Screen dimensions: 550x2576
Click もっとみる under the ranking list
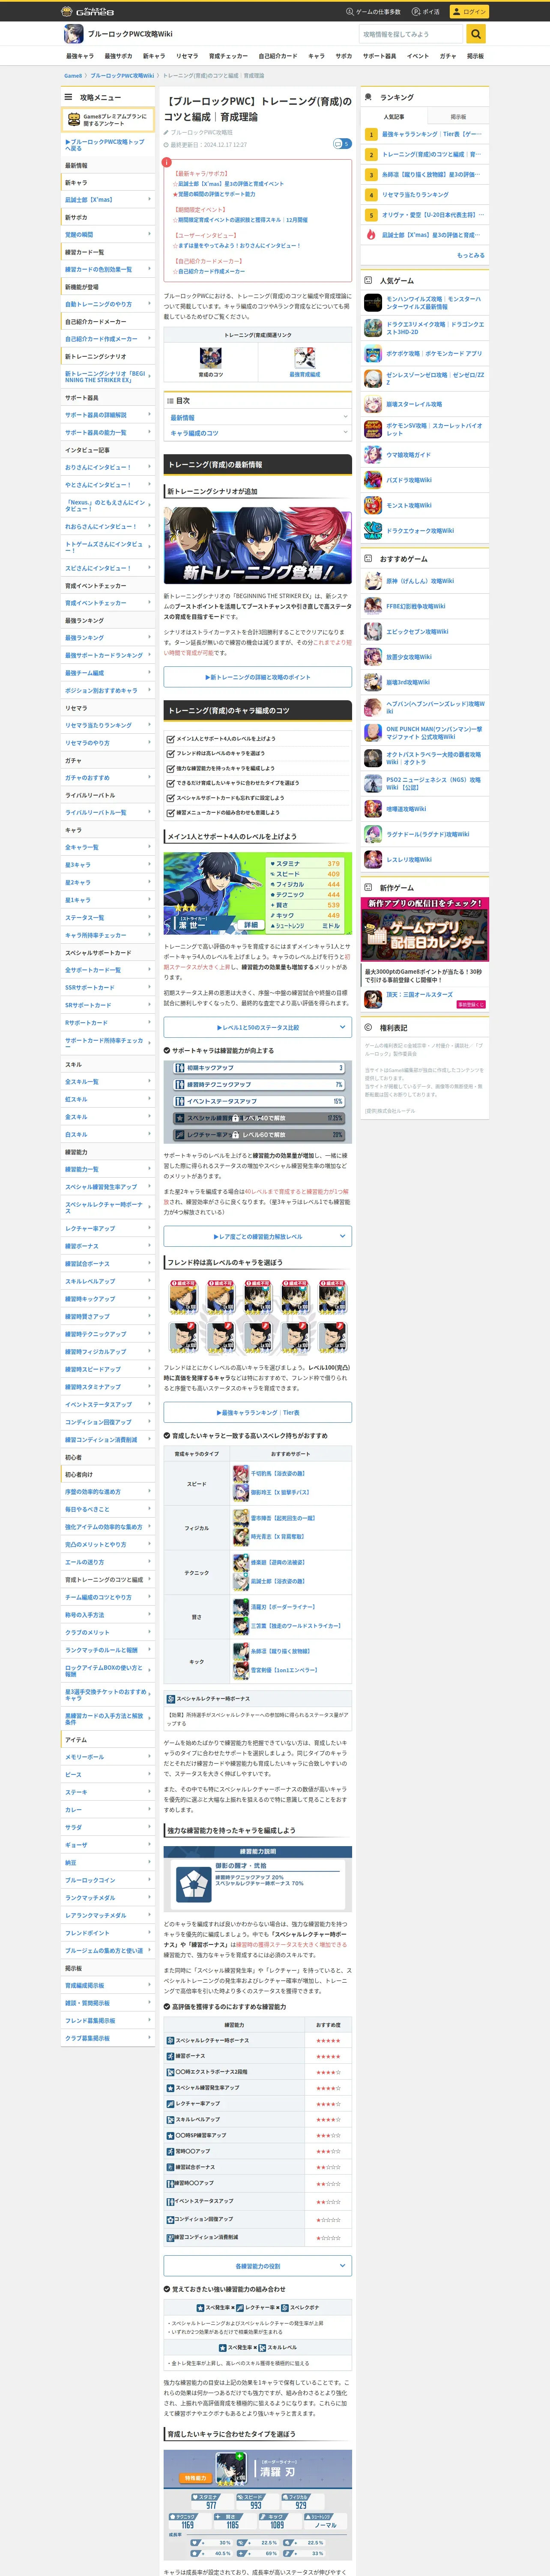[470, 255]
